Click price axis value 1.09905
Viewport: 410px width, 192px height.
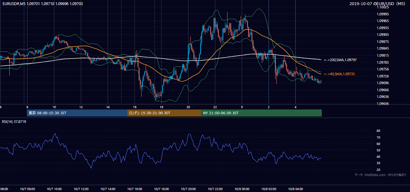(383, 35)
